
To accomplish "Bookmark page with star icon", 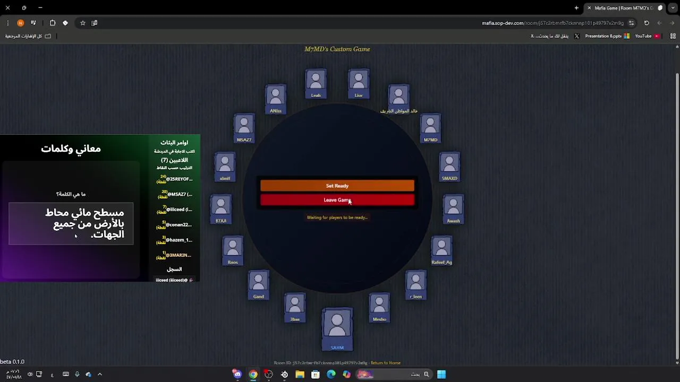I will click(x=83, y=23).
